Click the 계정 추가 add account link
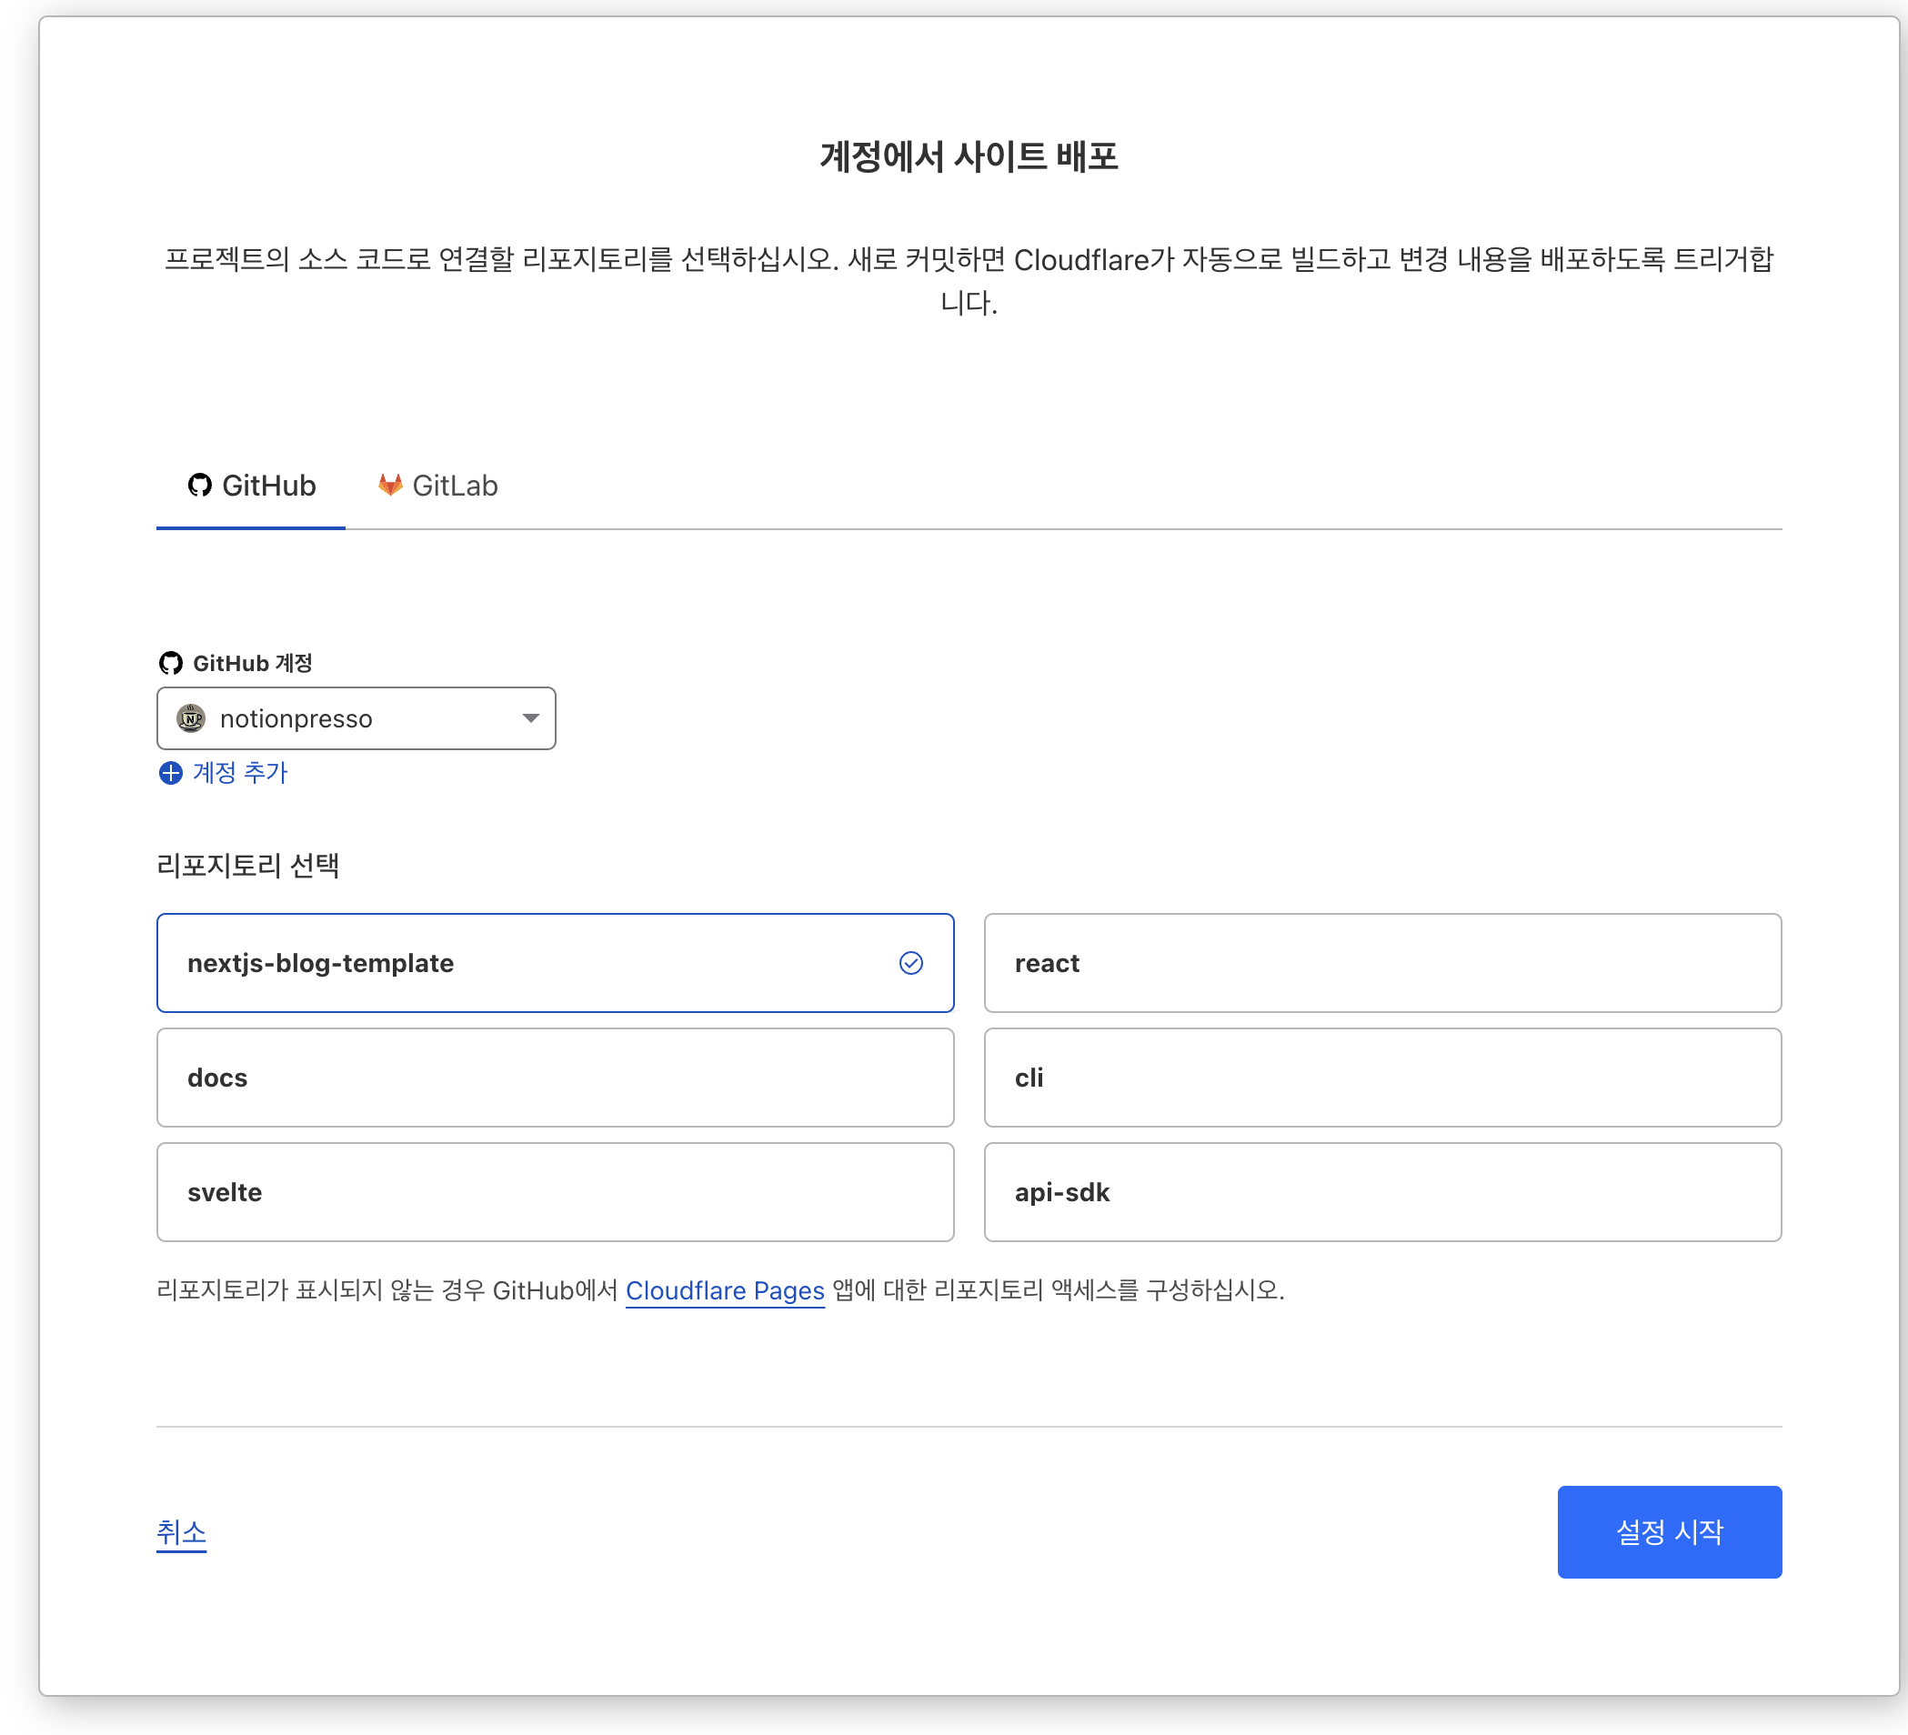 click(x=239, y=773)
